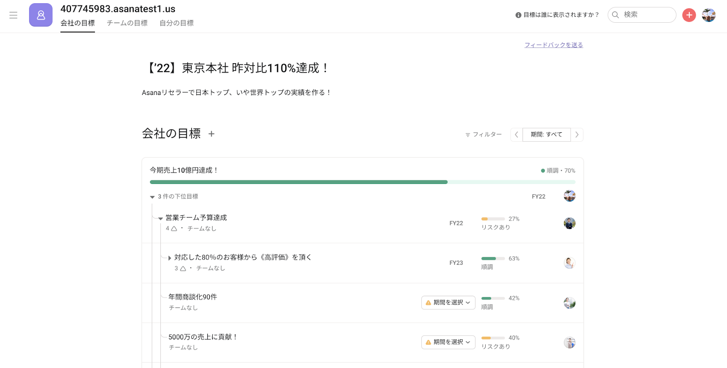Click the 70% main goal progress bar

pos(363,182)
